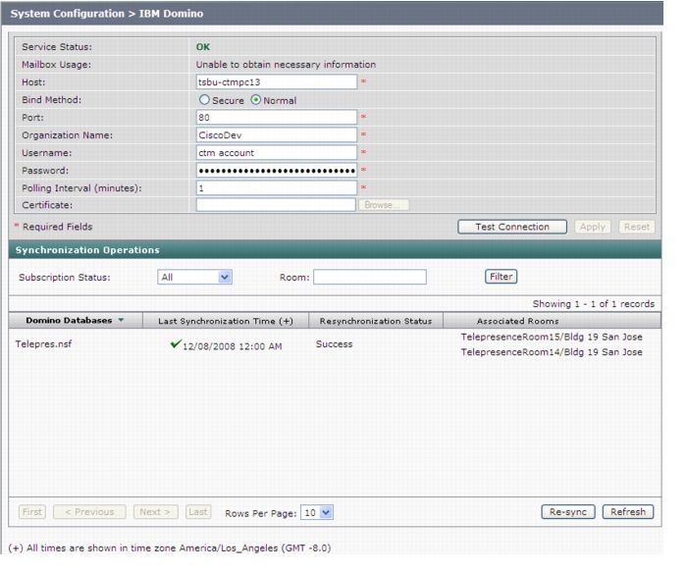Click TelepresenceRoom14/Bldg 19 San Jose

point(552,352)
